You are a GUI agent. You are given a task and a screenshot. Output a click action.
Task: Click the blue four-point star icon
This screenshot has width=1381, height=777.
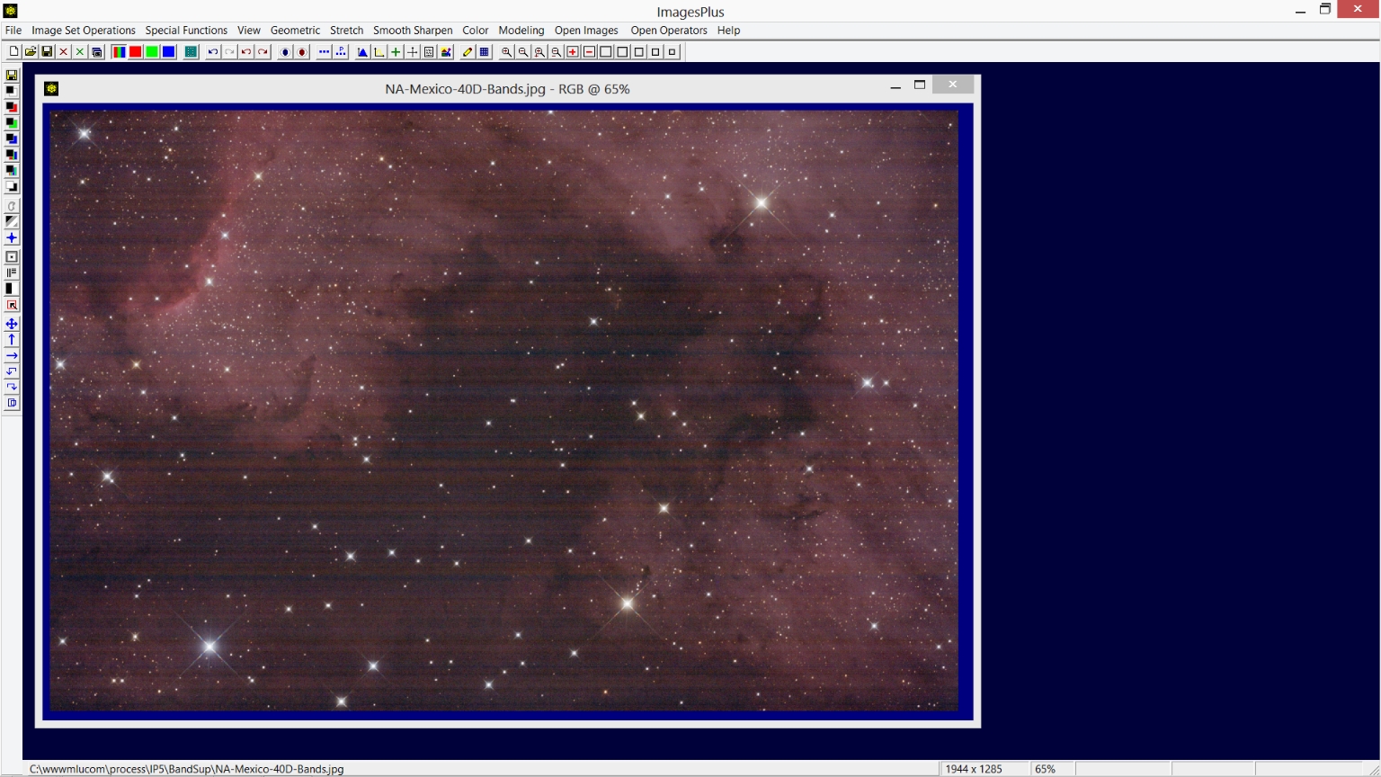tap(12, 237)
